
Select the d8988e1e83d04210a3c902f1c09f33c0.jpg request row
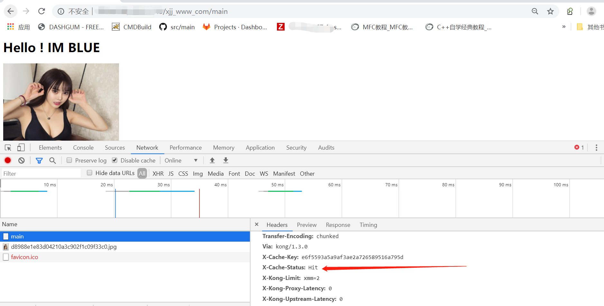coord(64,246)
